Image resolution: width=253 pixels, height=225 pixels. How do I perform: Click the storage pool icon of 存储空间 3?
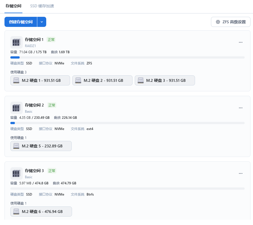tap(16, 173)
